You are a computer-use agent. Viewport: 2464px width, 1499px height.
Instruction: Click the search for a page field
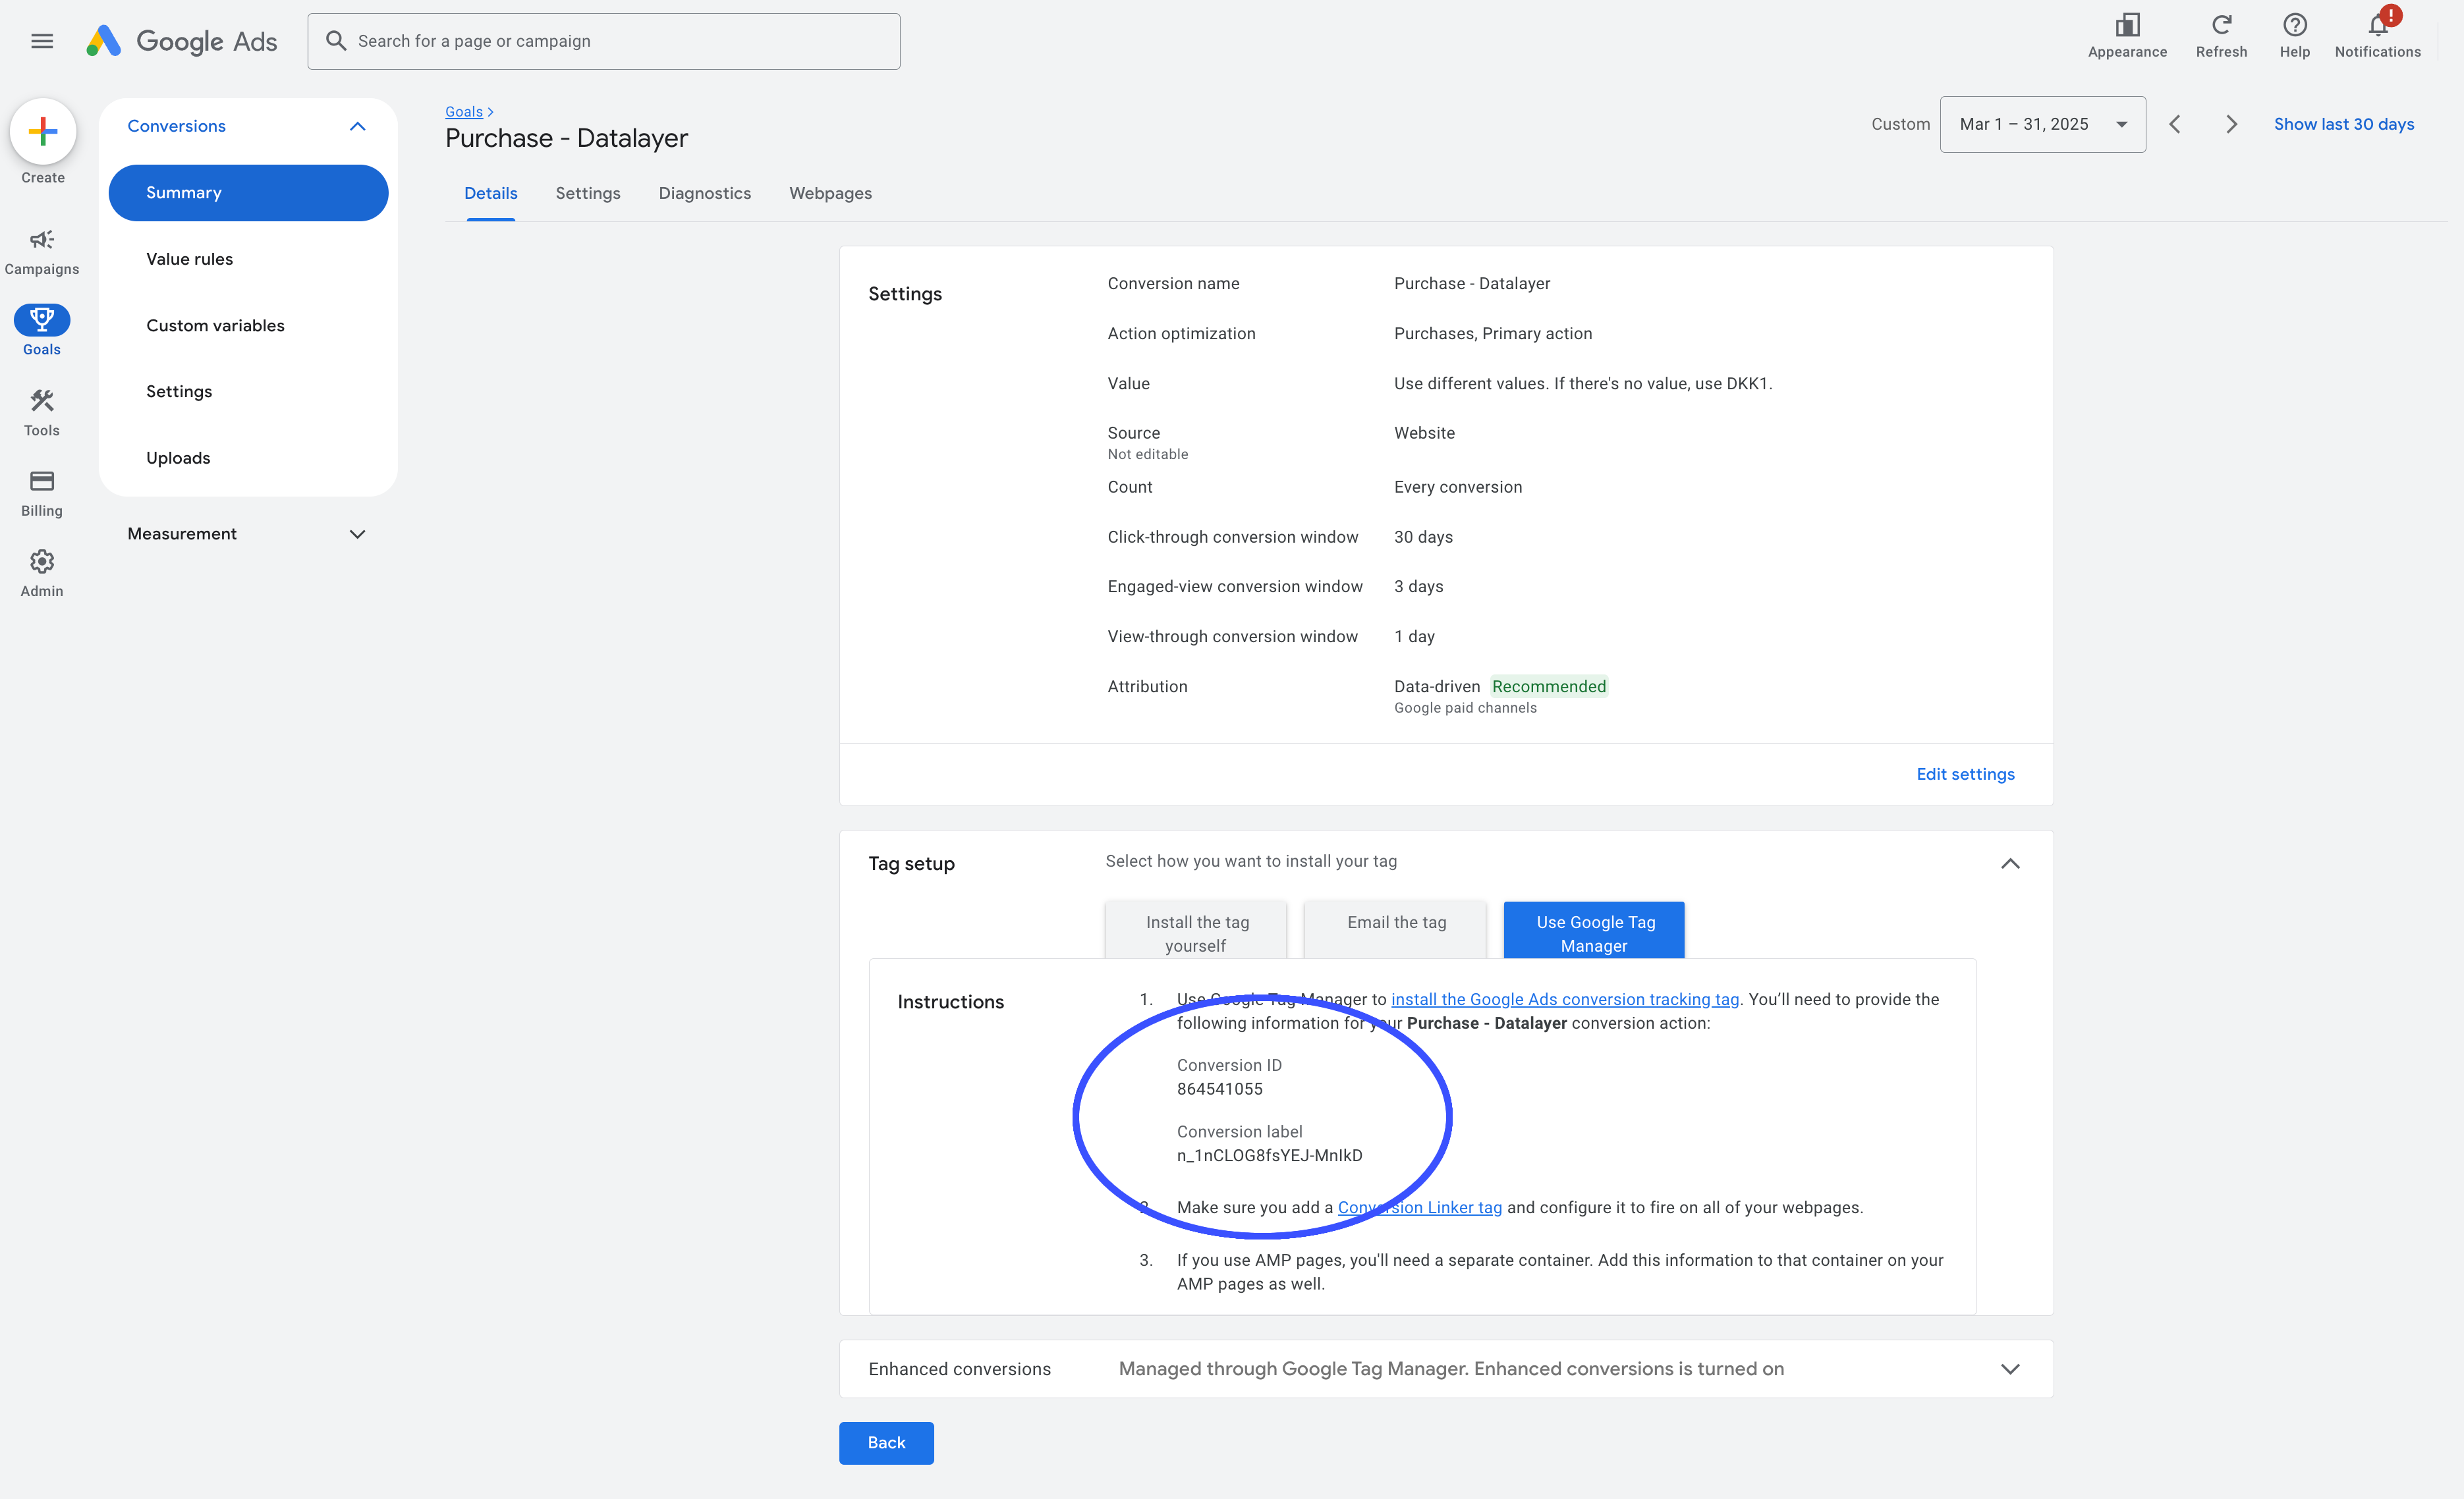tap(604, 41)
